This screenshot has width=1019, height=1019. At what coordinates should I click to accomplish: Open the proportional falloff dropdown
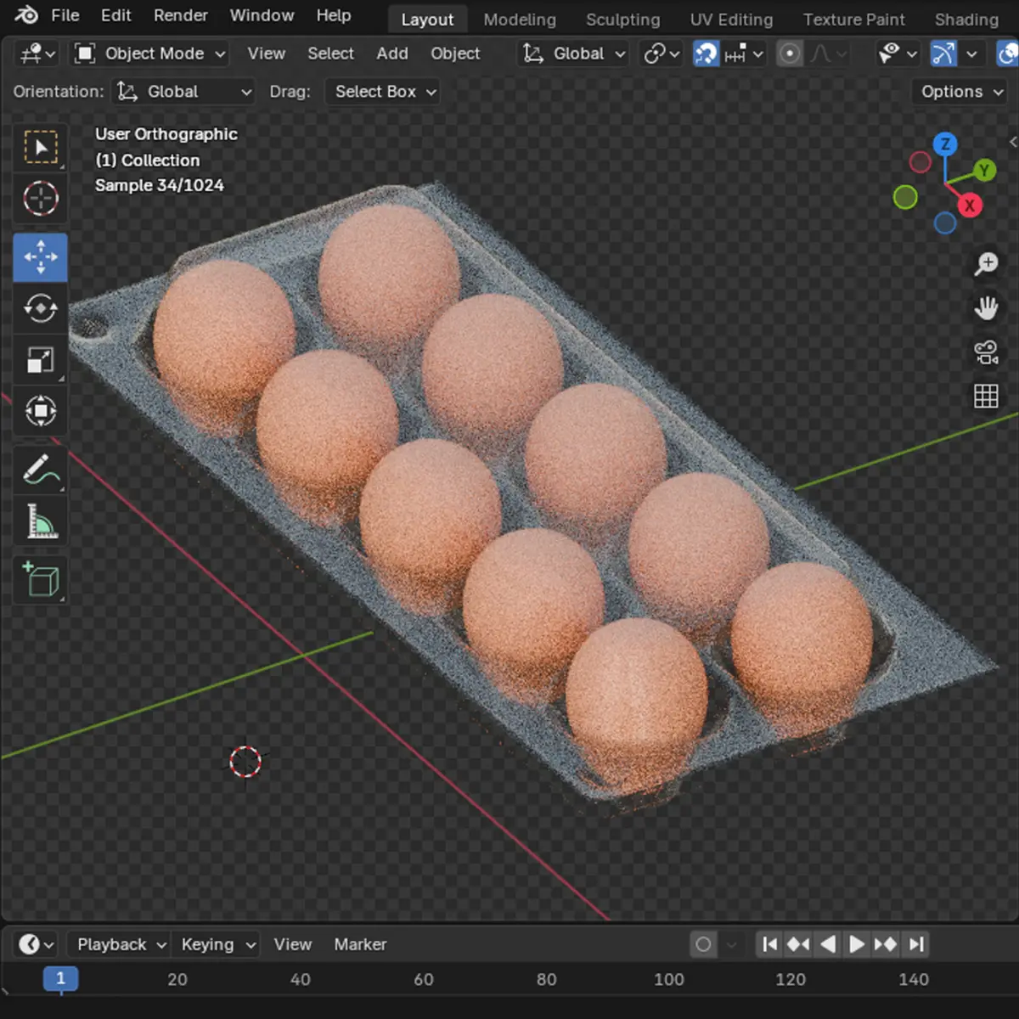point(828,53)
